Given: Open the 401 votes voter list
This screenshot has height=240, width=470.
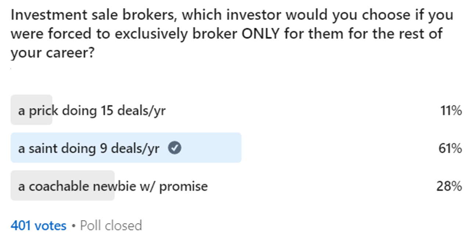Looking at the screenshot, I should (x=39, y=225).
